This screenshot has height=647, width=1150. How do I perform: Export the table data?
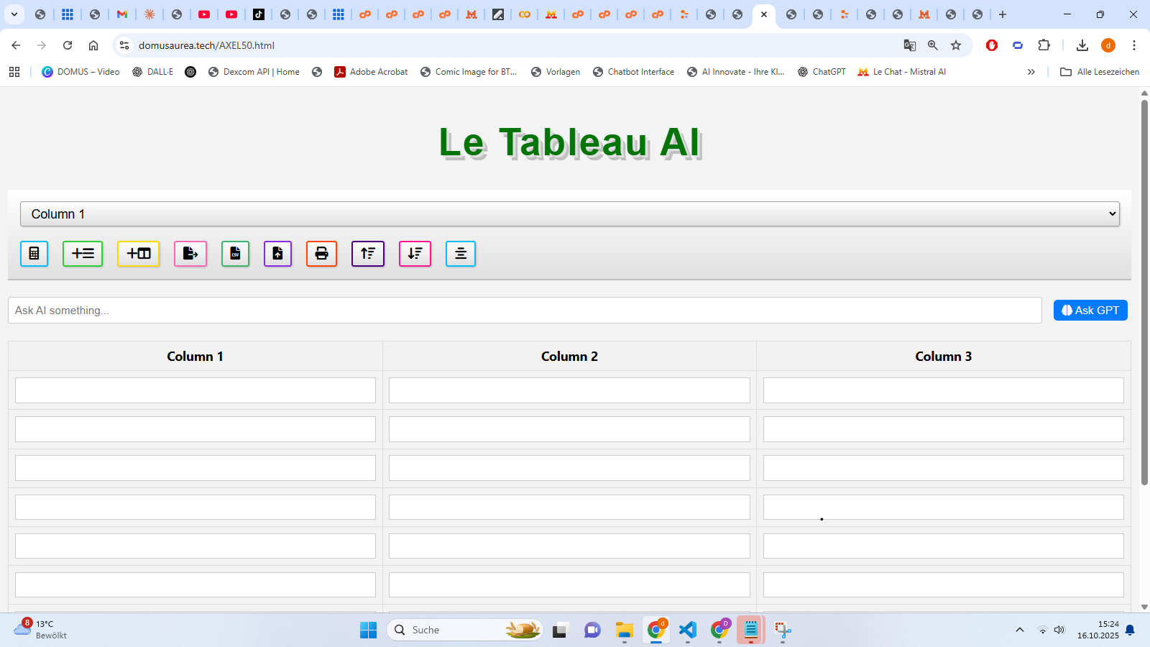coord(190,254)
